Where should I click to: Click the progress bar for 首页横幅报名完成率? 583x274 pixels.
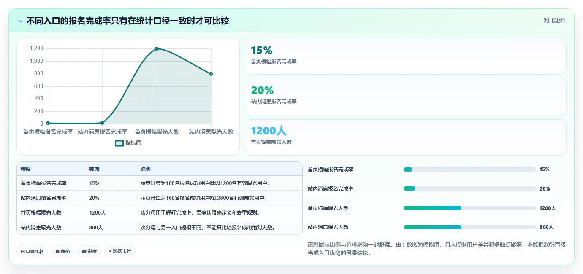tap(469, 169)
